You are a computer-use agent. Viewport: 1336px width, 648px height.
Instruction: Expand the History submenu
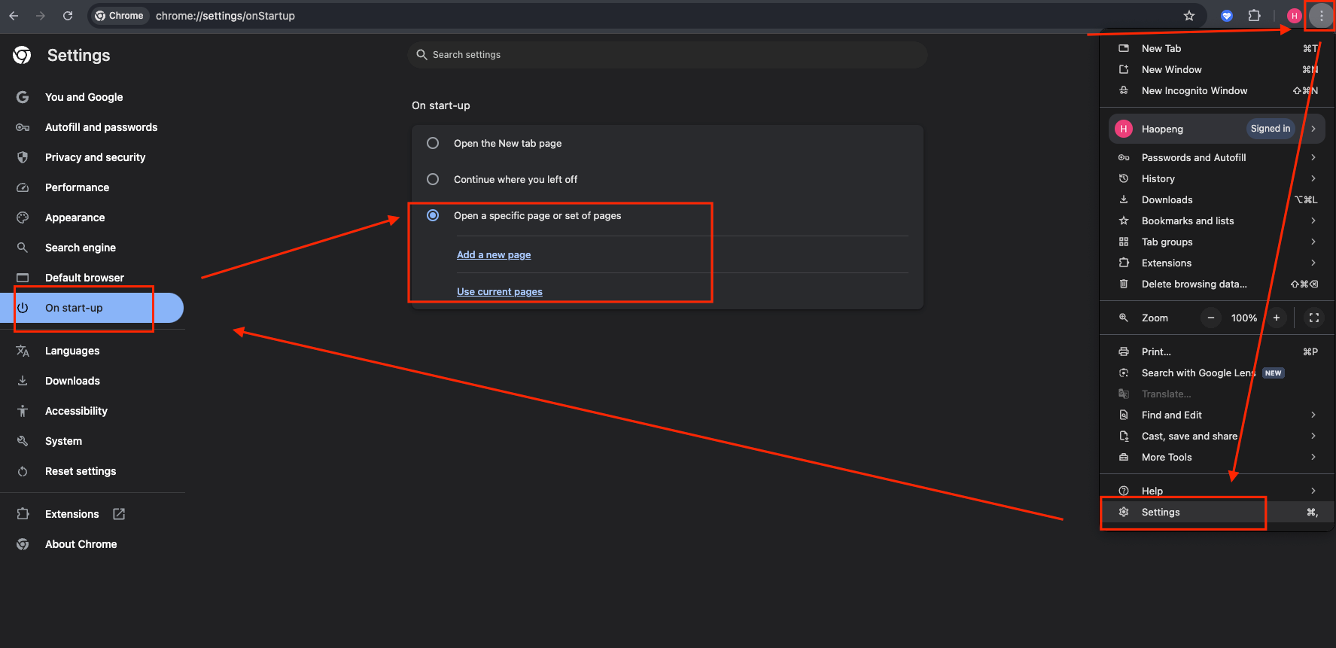pos(1313,178)
